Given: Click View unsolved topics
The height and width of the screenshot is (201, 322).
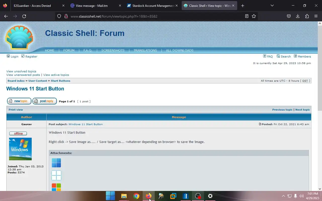Looking at the screenshot, I should (x=21, y=71).
